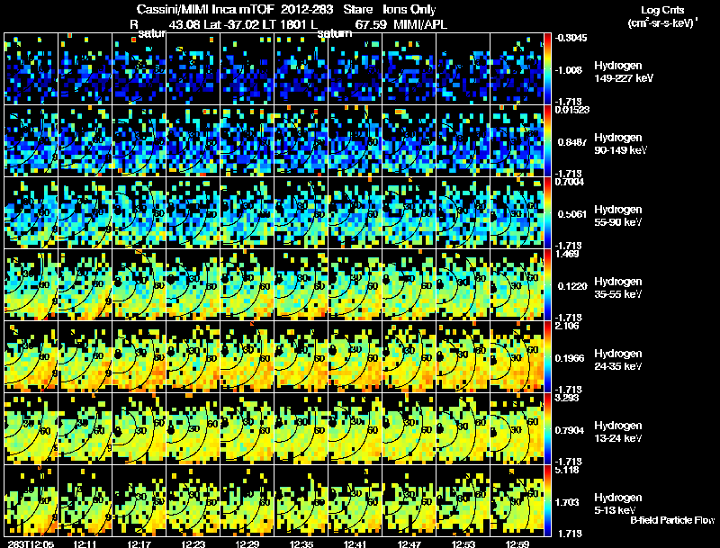720x548 pixels.
Task: Click the Hydrogen 149-227 keV row label
Action: [x=623, y=72]
